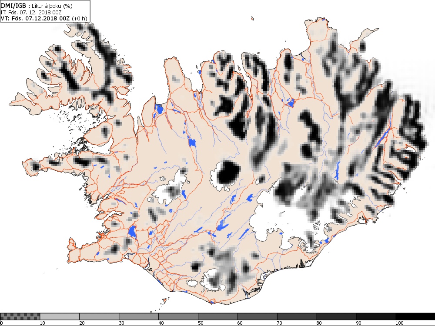Click the '20' legend scale label

pos(82,323)
